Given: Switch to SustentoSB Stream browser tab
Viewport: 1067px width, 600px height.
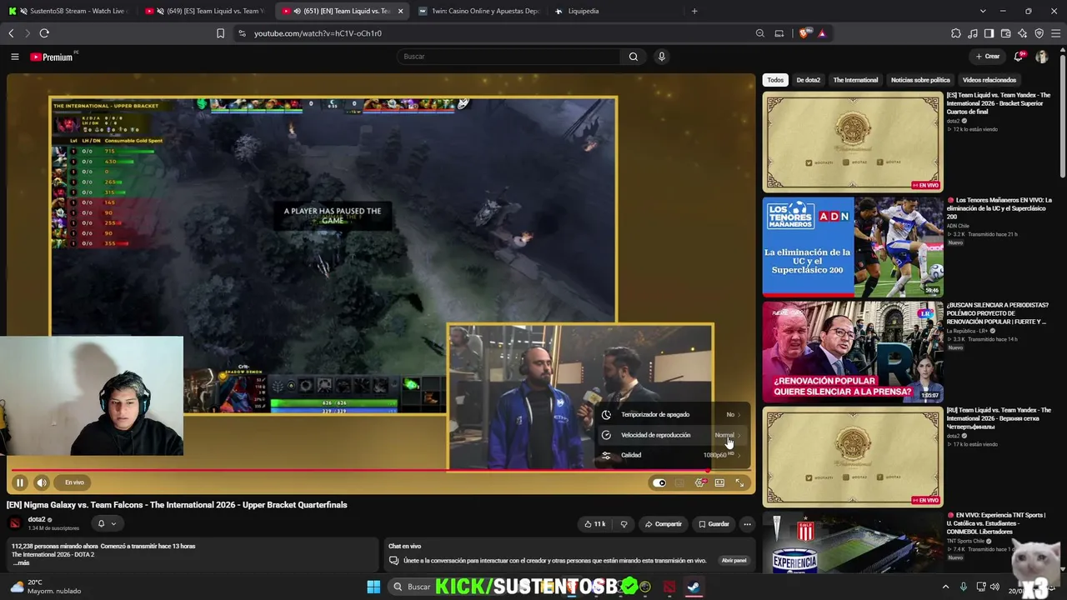Looking at the screenshot, I should (68, 11).
